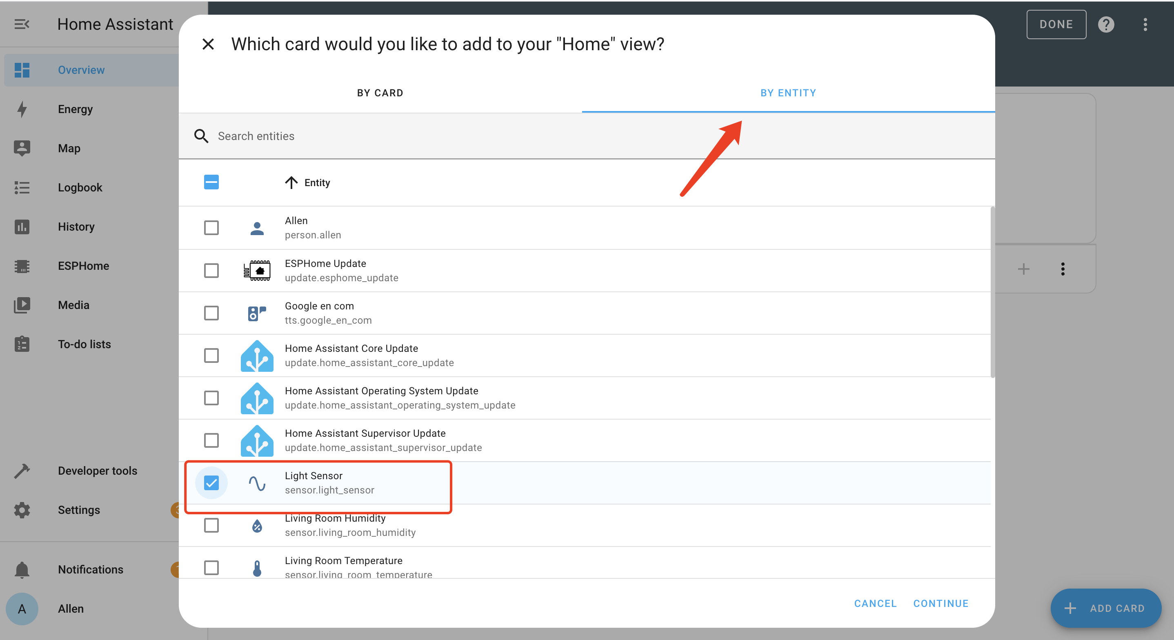1174x640 pixels.
Task: Click the Allen user avatar
Action: click(22, 609)
